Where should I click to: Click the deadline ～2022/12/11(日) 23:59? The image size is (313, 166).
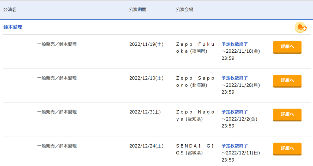[241, 156]
